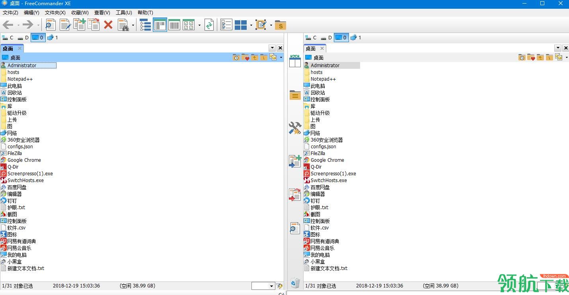This screenshot has height=295, width=569.
Task: Expand the view mode dropdown arrow
Action: point(199,25)
